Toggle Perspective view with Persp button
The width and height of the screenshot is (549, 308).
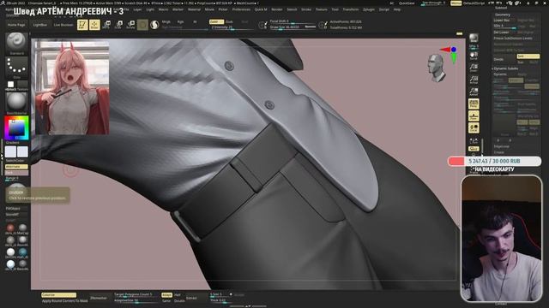click(474, 104)
